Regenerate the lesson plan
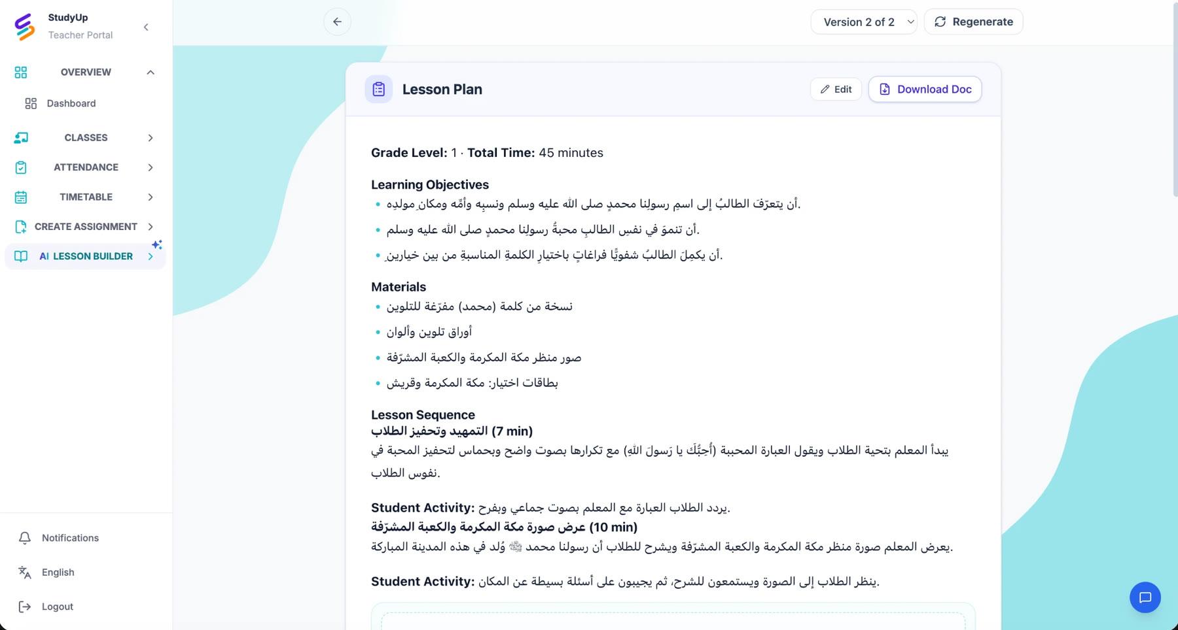 coord(973,22)
